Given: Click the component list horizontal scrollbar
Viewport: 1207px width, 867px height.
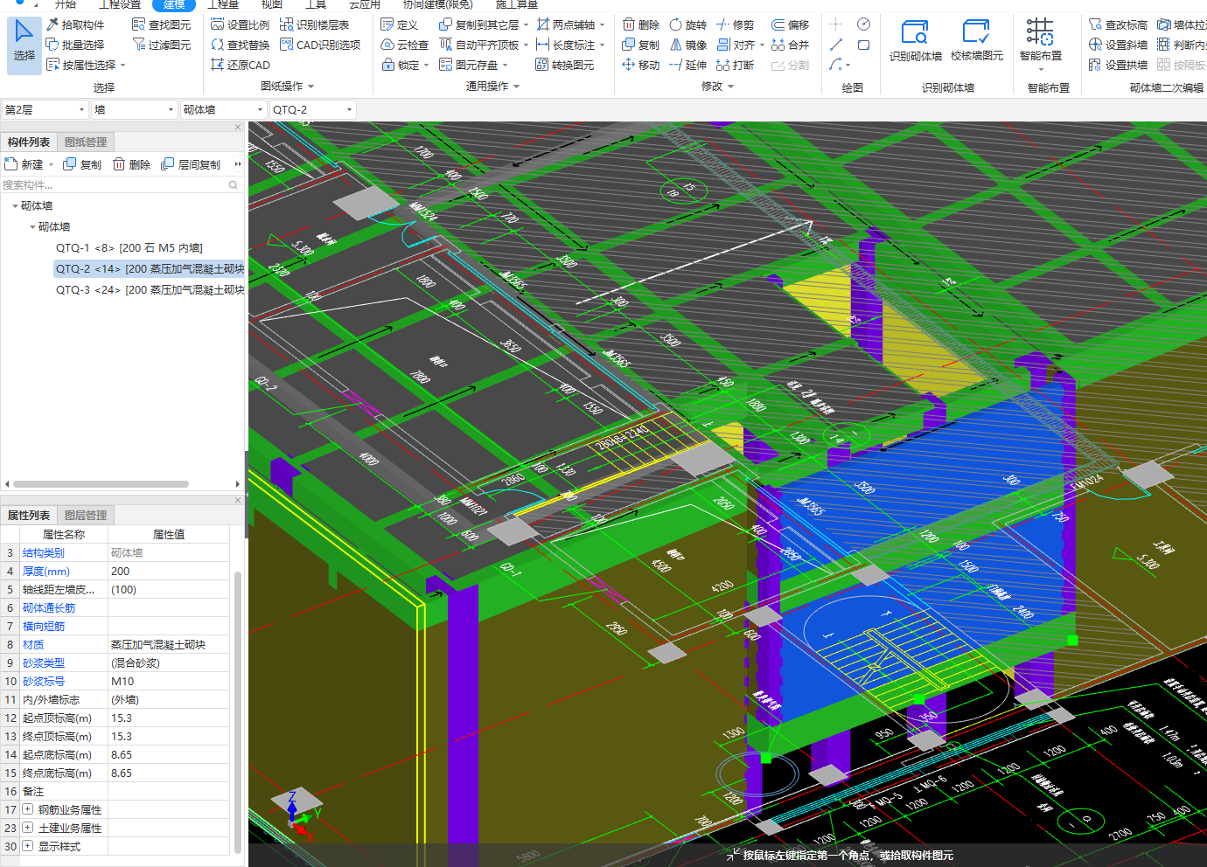Looking at the screenshot, I should [x=101, y=484].
